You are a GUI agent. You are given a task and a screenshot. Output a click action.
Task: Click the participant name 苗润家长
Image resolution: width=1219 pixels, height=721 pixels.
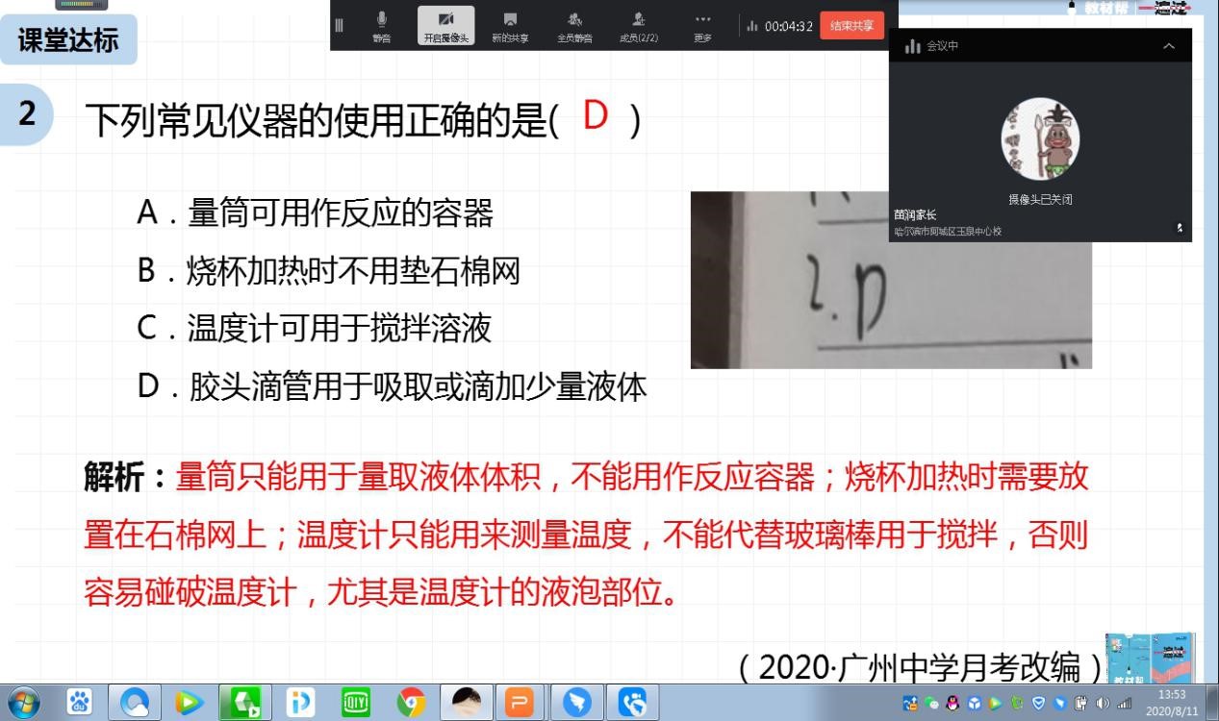tap(915, 215)
